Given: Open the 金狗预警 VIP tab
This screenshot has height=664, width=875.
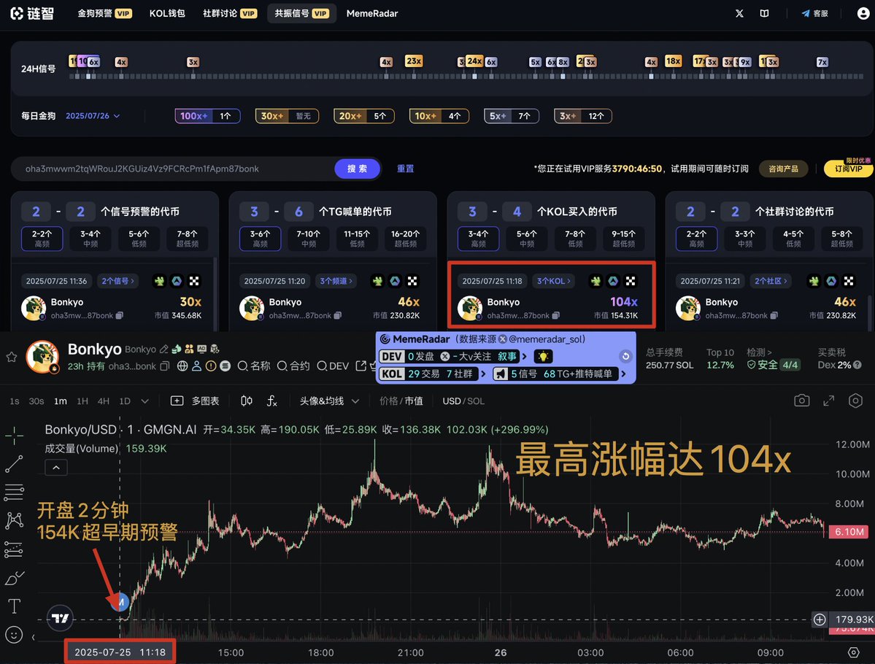Looking at the screenshot, I should pos(104,13).
